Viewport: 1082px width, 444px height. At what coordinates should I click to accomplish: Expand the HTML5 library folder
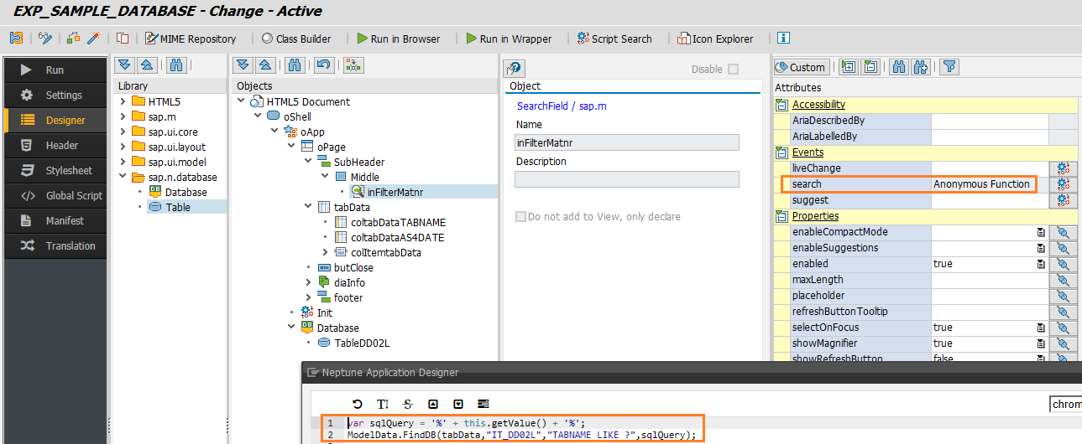123,101
